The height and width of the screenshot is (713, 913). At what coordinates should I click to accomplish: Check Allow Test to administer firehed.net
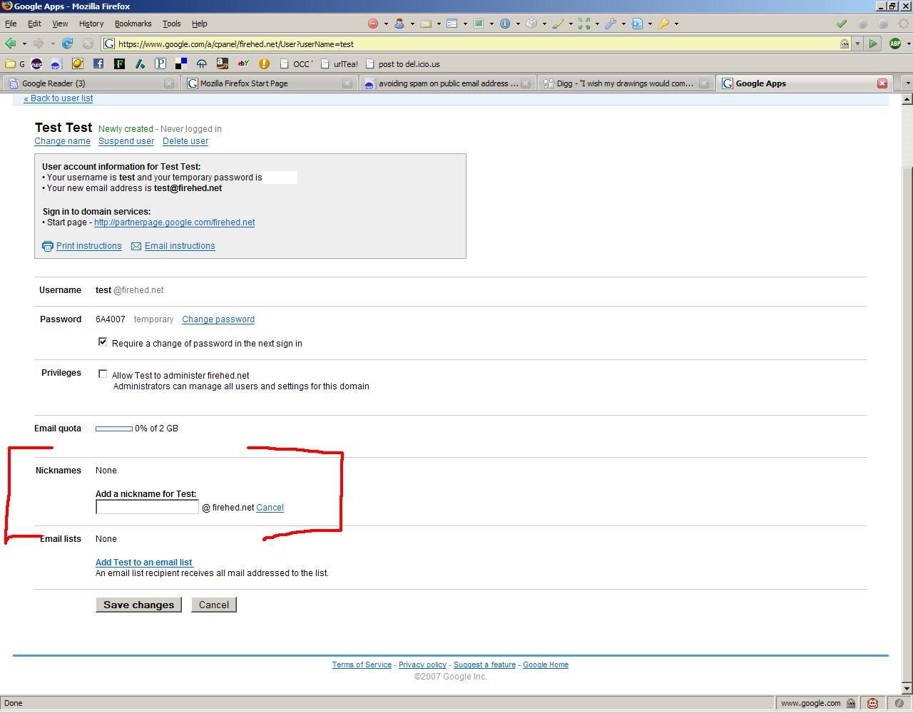(x=103, y=374)
